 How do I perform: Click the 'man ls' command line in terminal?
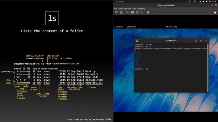click(144, 44)
